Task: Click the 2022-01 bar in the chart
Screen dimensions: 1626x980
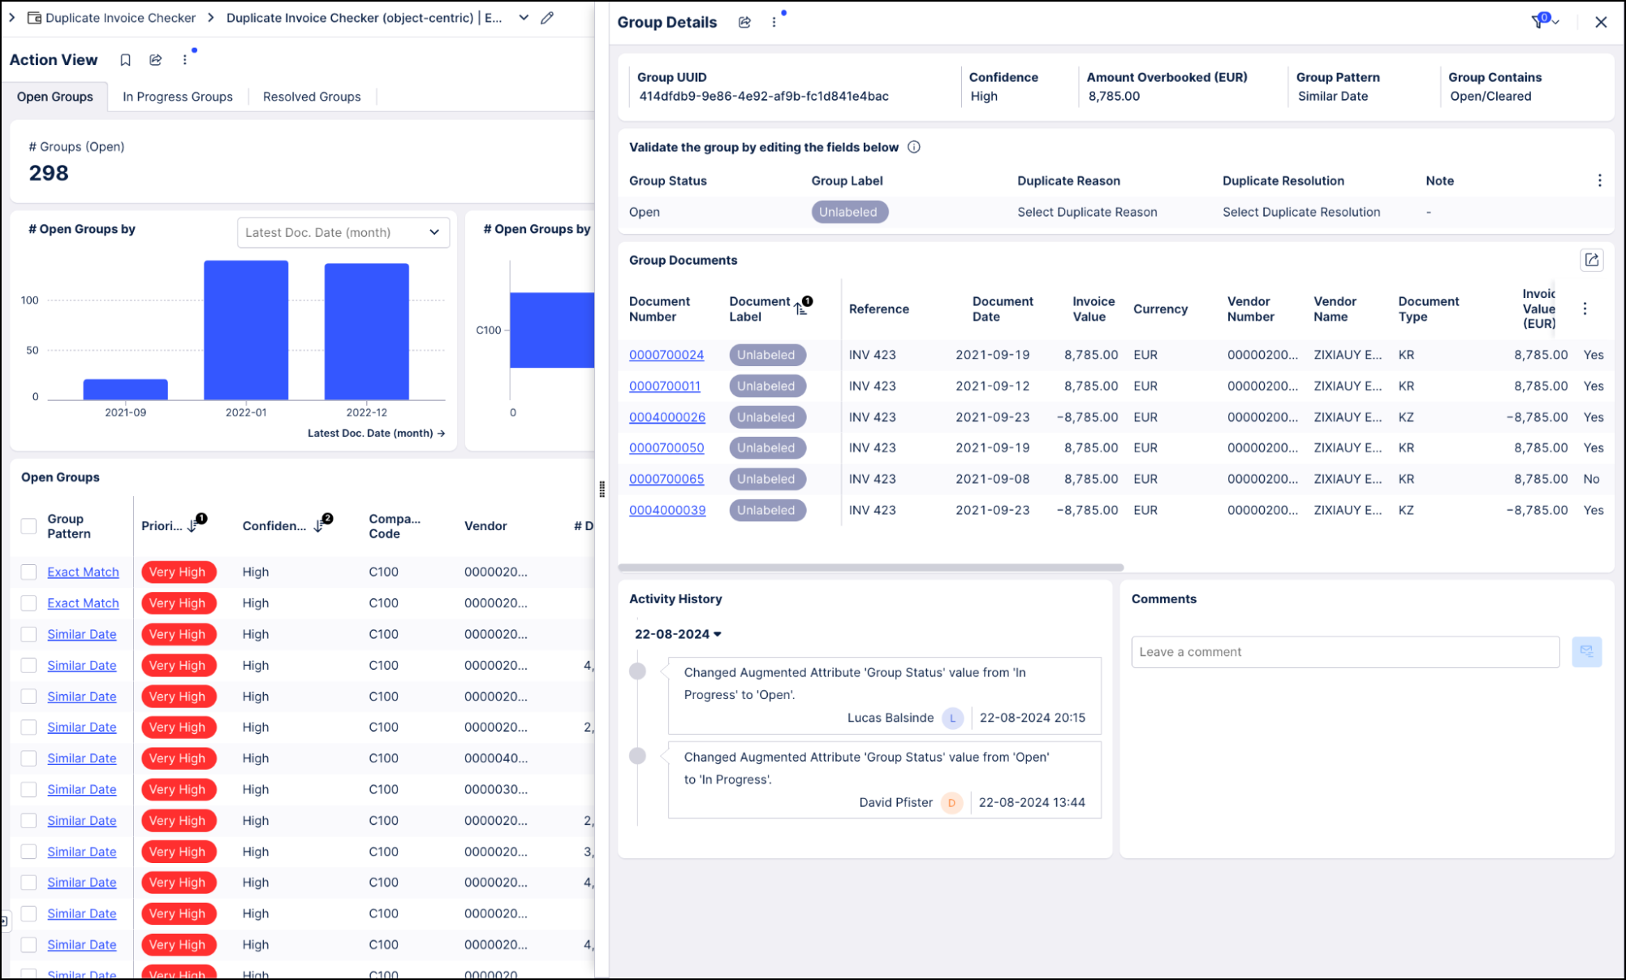Action: pos(246,330)
